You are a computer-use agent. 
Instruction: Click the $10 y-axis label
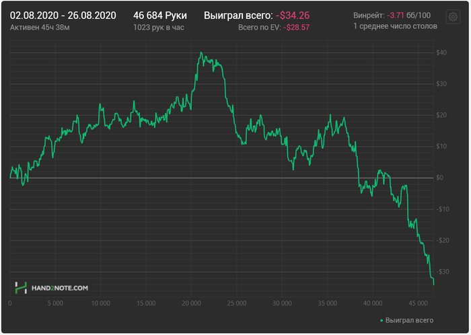[441, 147]
